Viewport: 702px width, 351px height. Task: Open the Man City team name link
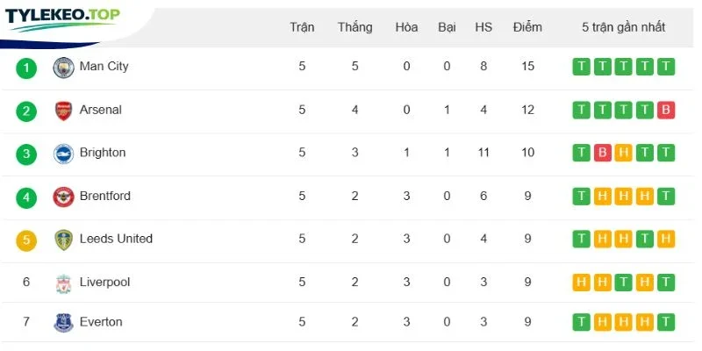(104, 67)
